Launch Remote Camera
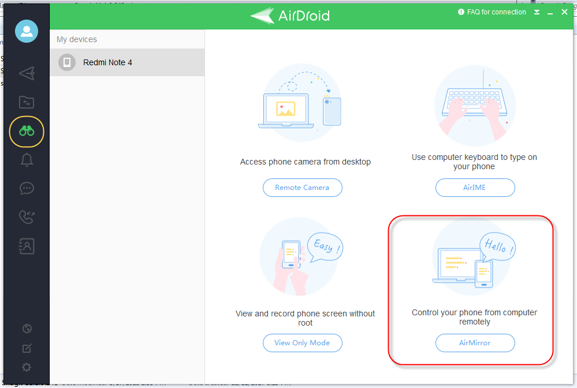The width and height of the screenshot is (577, 388). point(302,187)
